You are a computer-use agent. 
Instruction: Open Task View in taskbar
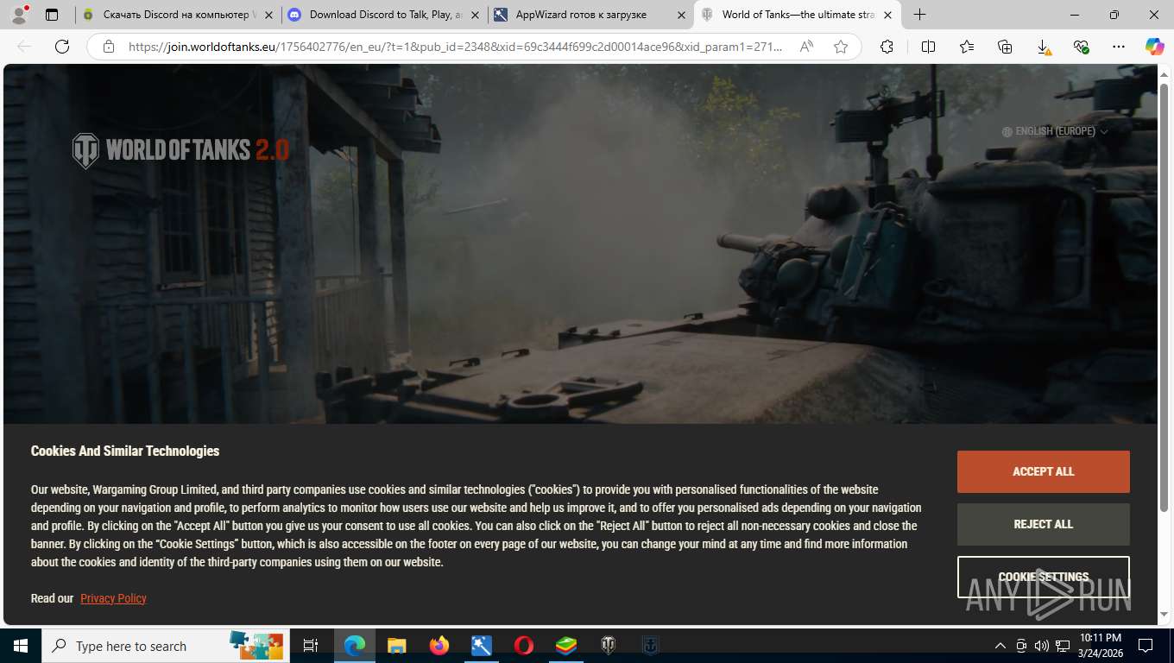[x=311, y=646]
